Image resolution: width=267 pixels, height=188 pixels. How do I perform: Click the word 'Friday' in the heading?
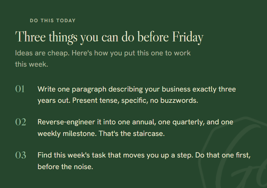188,37
